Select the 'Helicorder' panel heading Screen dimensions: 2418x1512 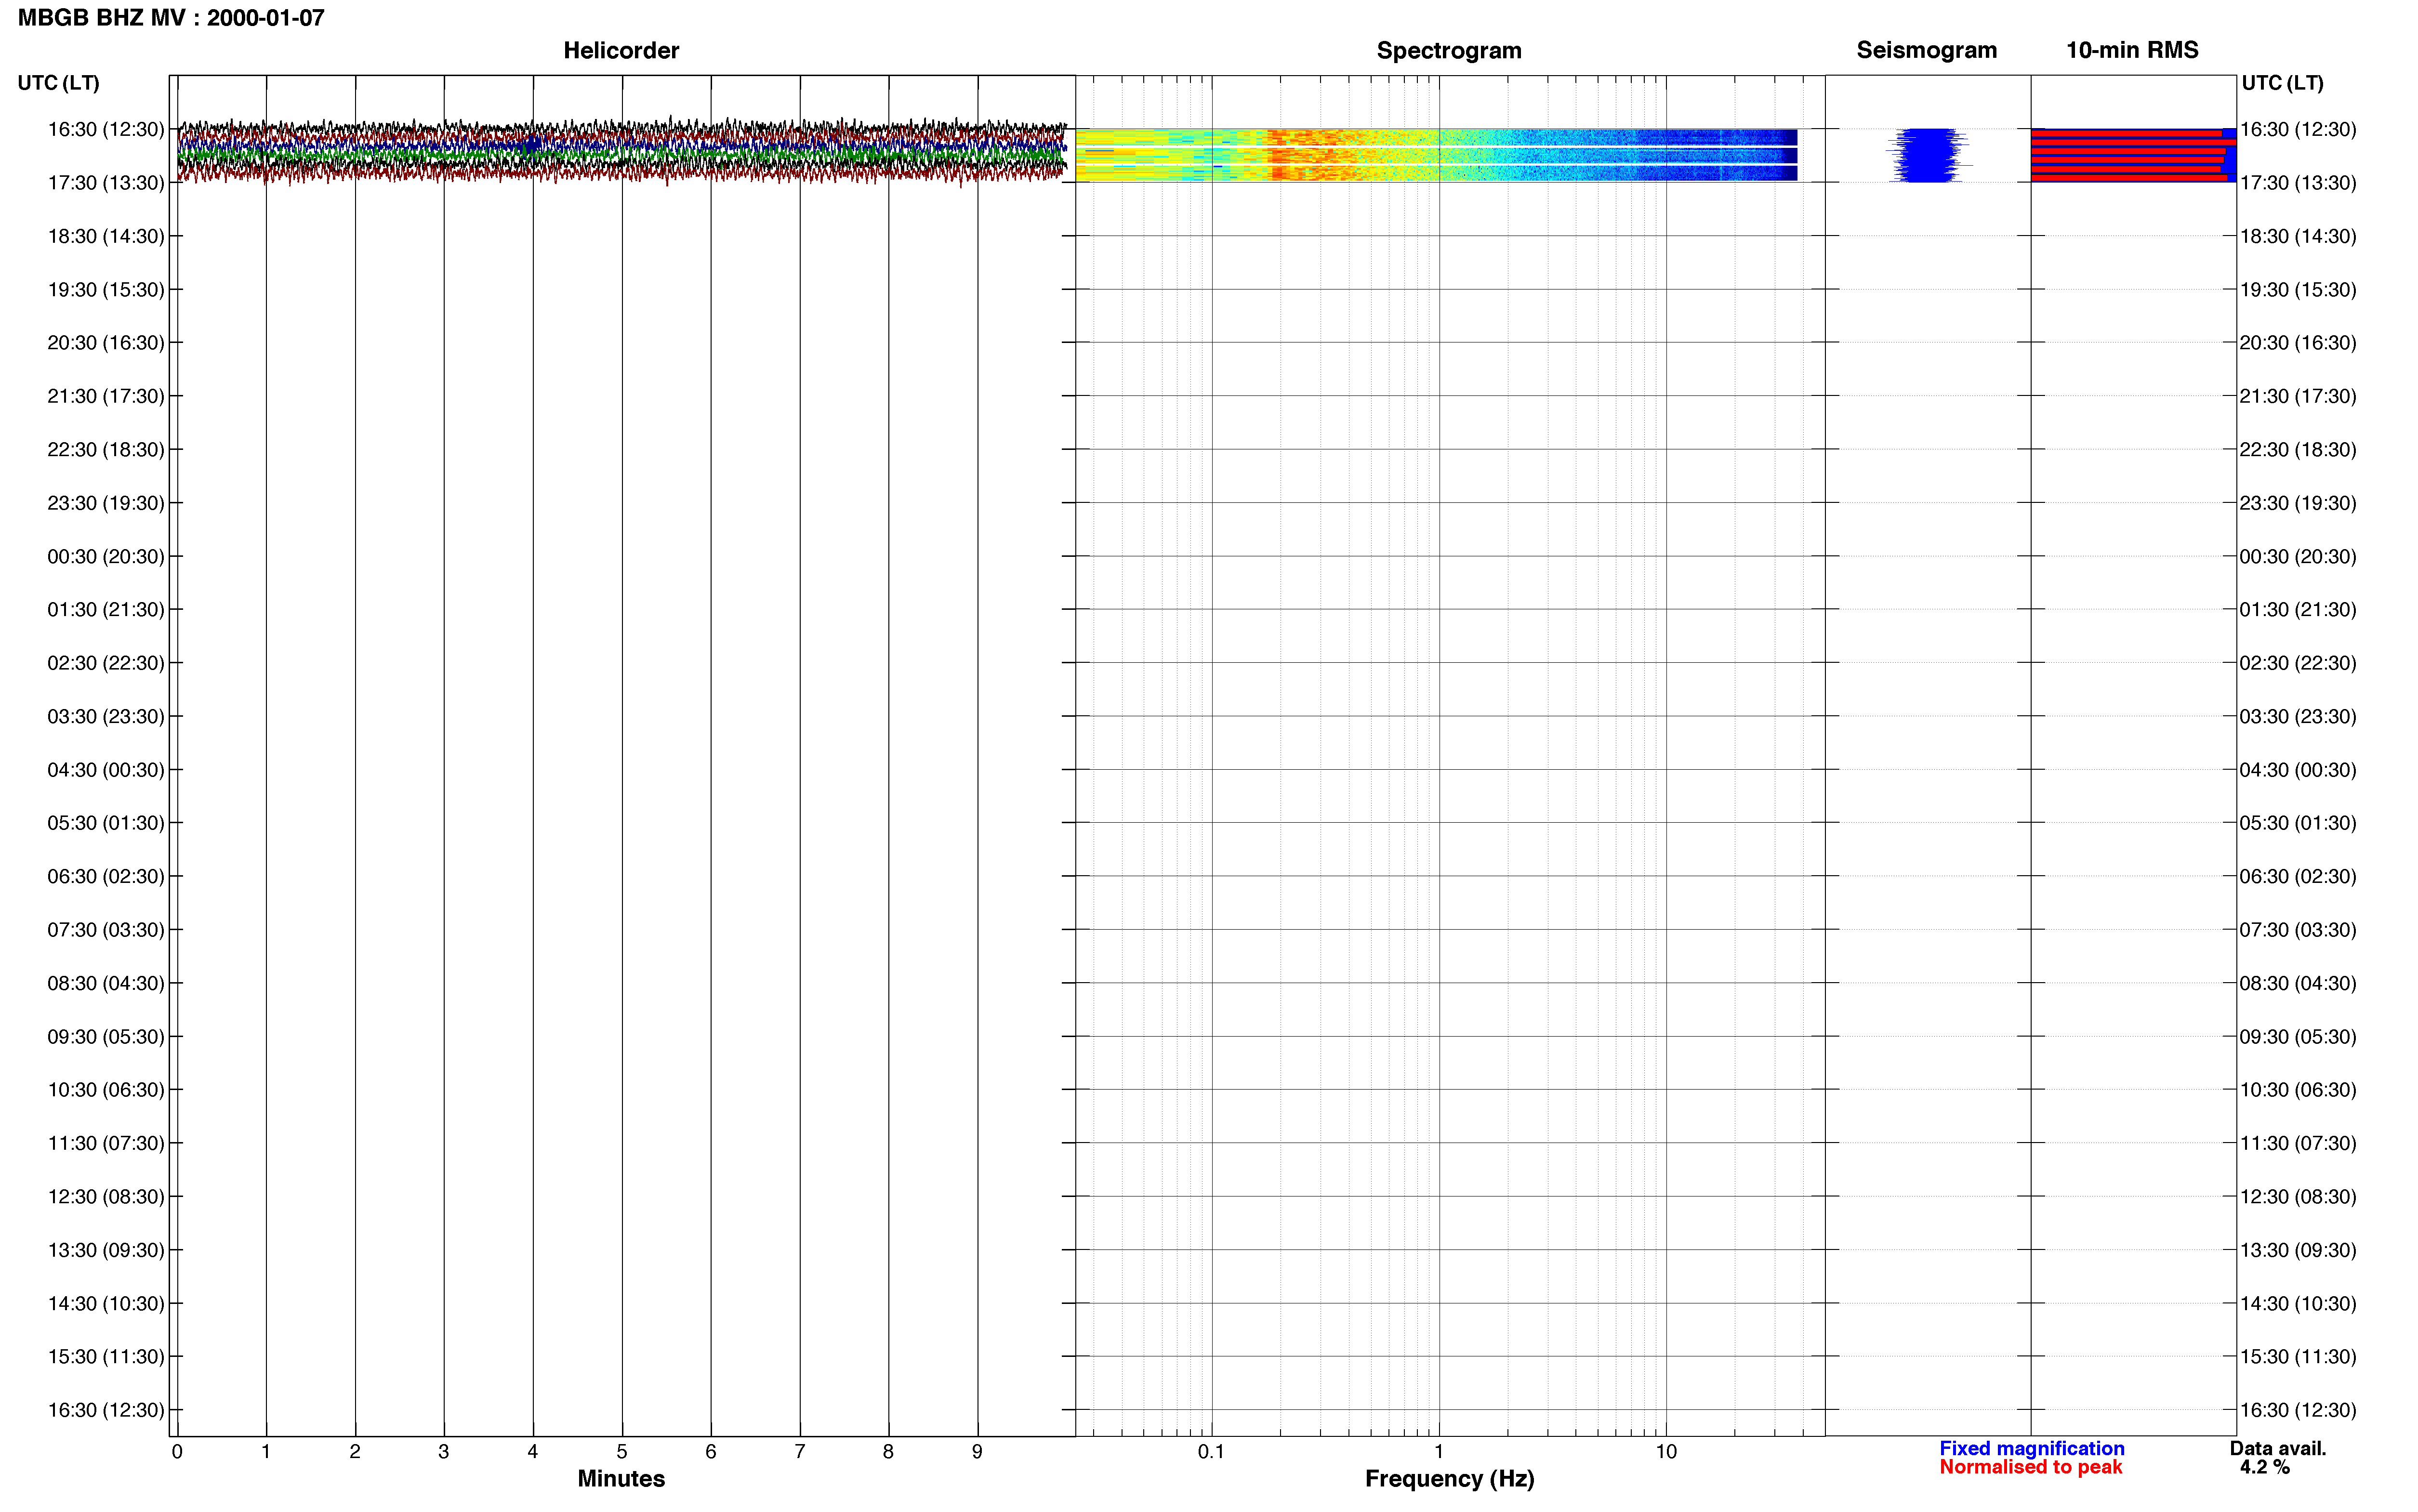pos(621,50)
